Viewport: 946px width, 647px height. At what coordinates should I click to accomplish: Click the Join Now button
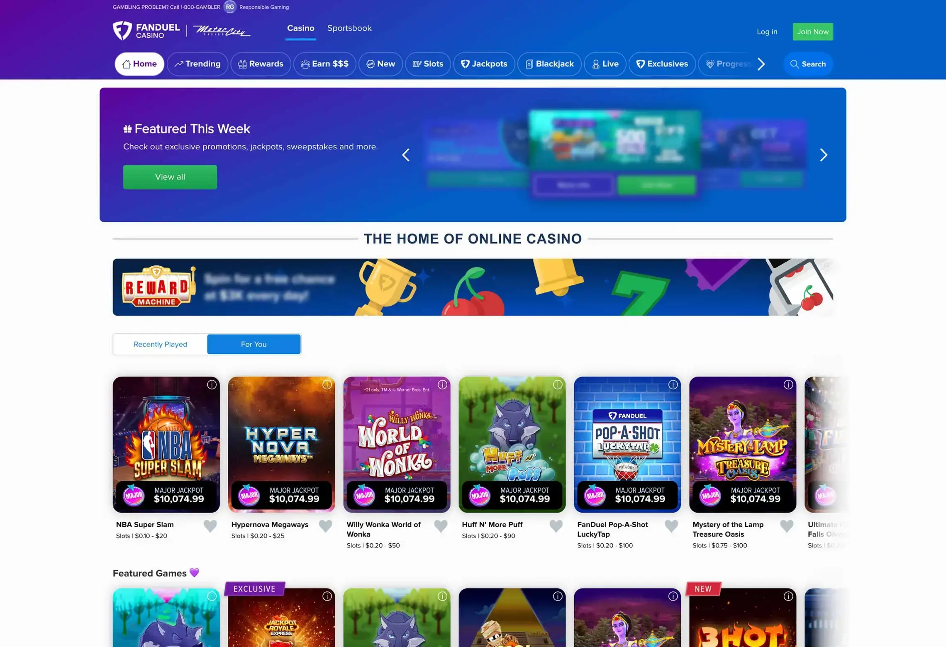click(813, 32)
